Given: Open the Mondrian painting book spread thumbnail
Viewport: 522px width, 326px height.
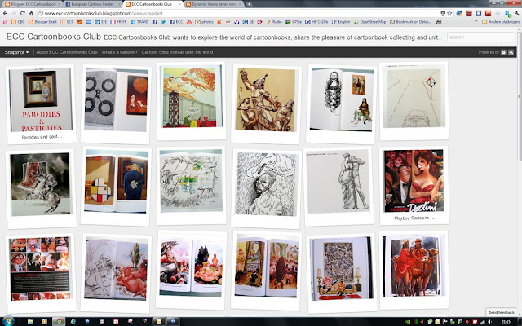Looking at the screenshot, I should [116, 185].
